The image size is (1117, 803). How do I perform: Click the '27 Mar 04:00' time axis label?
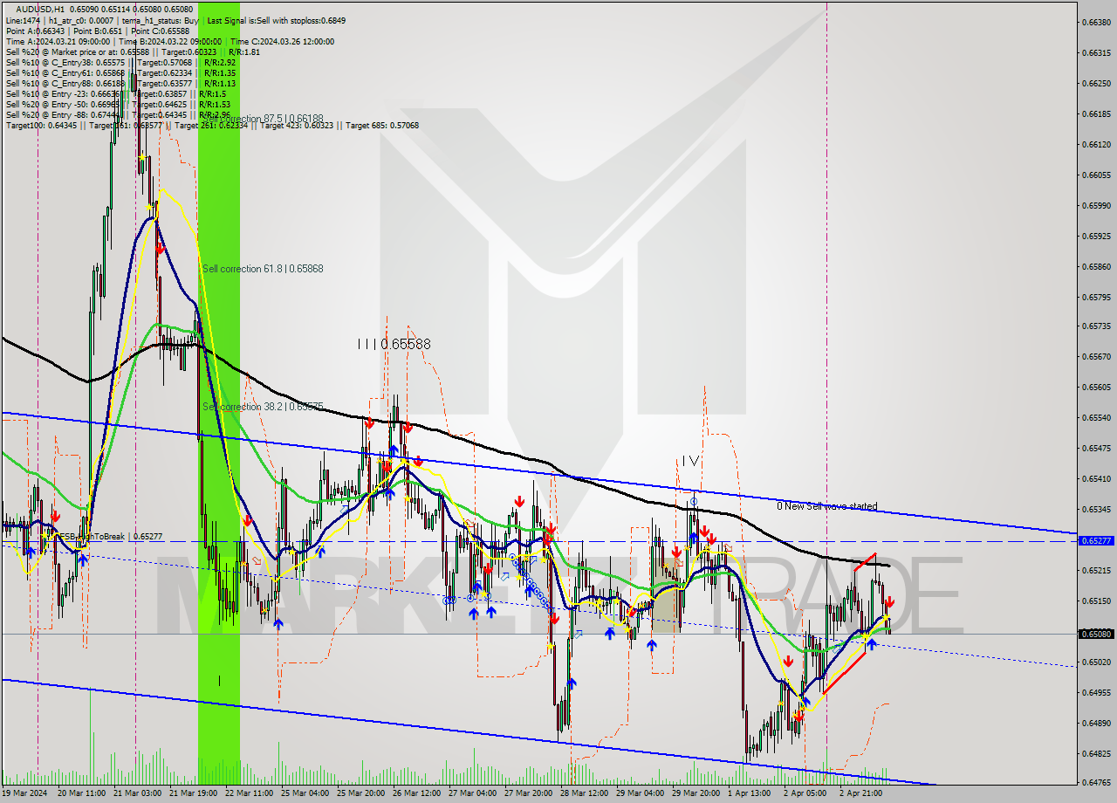pos(472,793)
